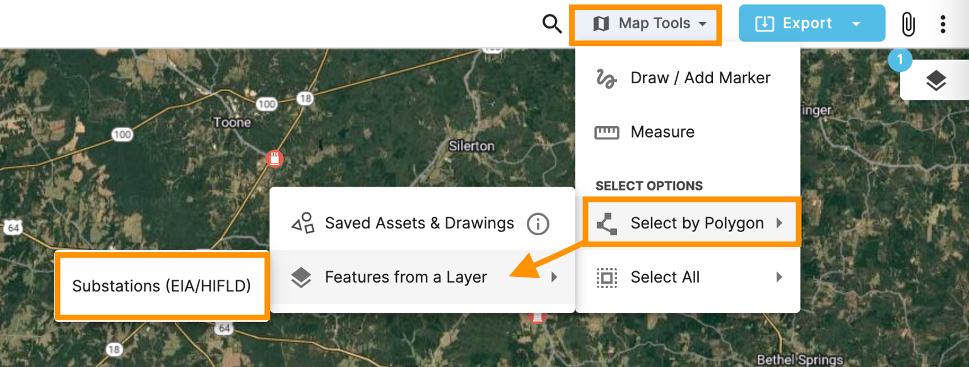This screenshot has height=367, width=969.
Task: Choose Measure from the Map Tools menu
Action: click(662, 132)
